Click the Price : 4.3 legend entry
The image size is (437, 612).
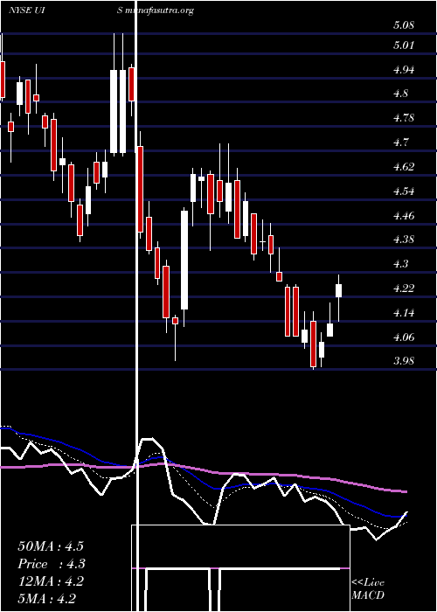tap(52, 564)
